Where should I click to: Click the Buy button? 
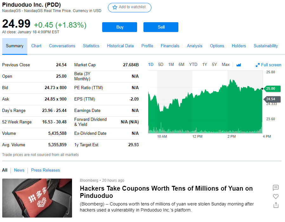pos(120,27)
